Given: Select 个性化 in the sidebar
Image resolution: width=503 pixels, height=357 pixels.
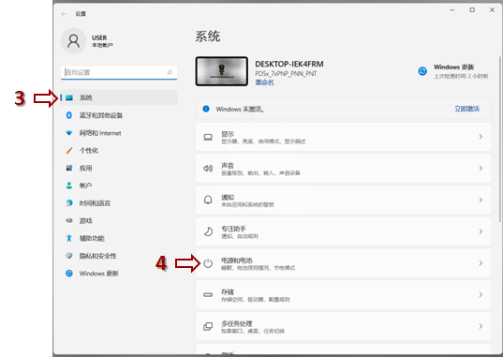Looking at the screenshot, I should [x=89, y=151].
